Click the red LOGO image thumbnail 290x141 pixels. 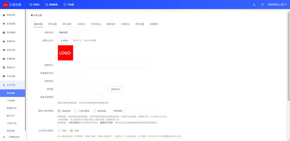tap(65, 53)
